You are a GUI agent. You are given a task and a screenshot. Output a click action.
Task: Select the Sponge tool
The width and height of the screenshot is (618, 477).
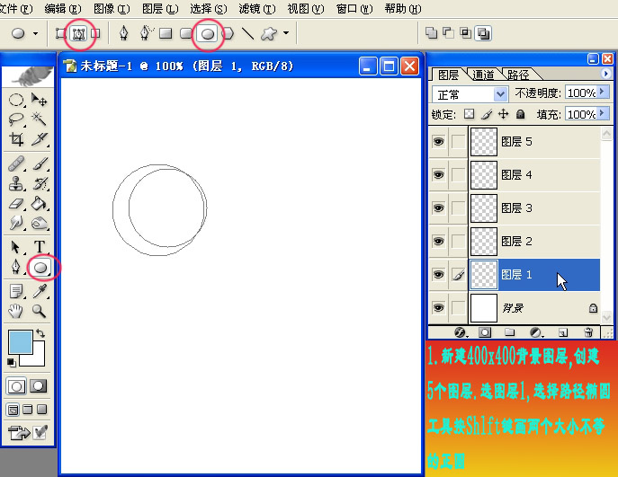point(39,223)
